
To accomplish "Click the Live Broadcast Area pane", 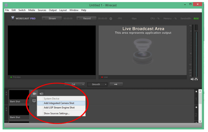I will pyautogui.click(x=143, y=50).
